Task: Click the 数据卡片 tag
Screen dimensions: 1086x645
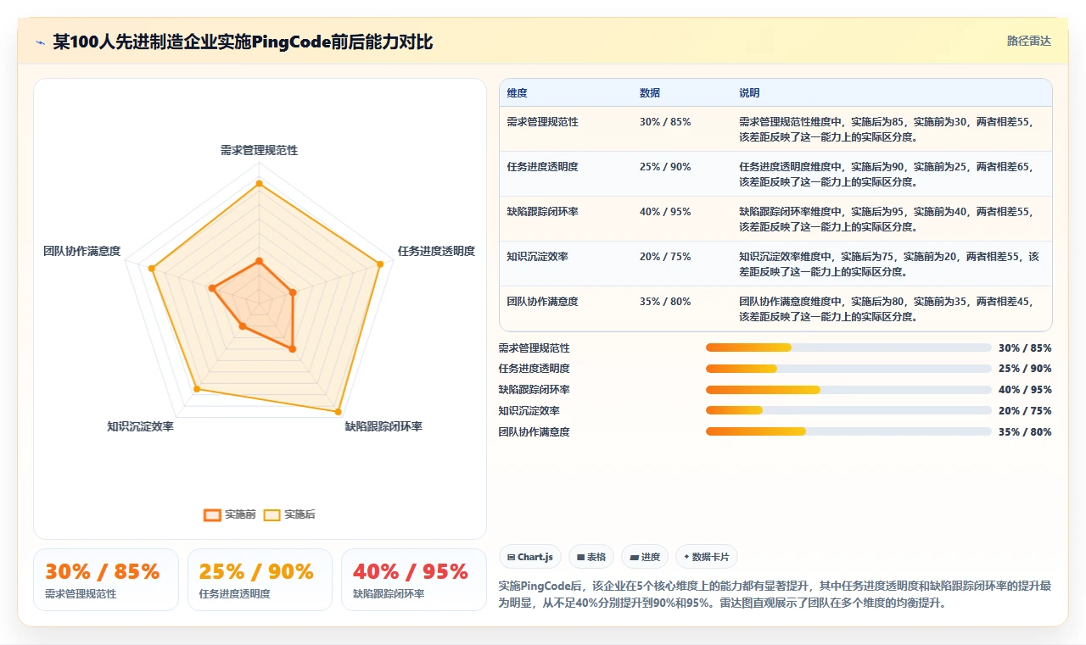Action: click(x=707, y=557)
